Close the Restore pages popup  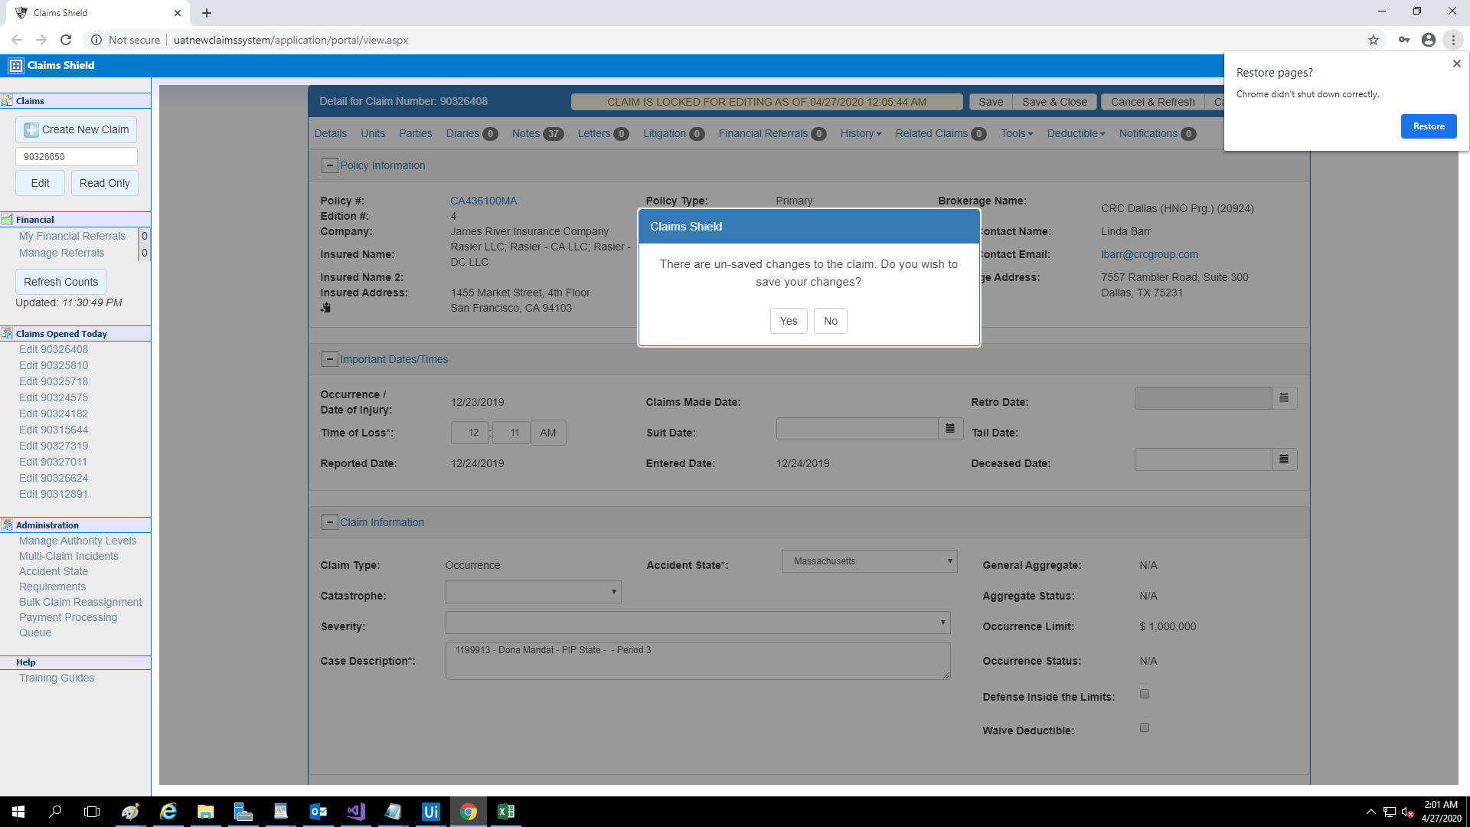pyautogui.click(x=1457, y=64)
